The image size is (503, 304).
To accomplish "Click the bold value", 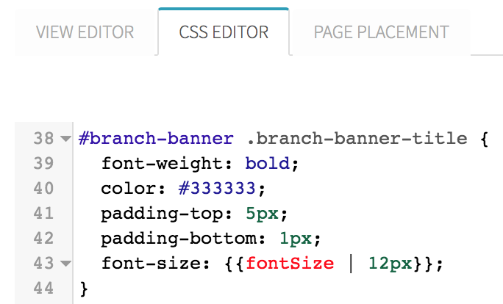I will coord(268,164).
